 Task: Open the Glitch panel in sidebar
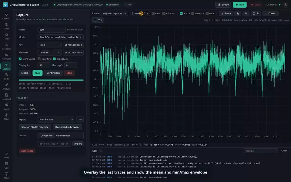tap(6, 116)
